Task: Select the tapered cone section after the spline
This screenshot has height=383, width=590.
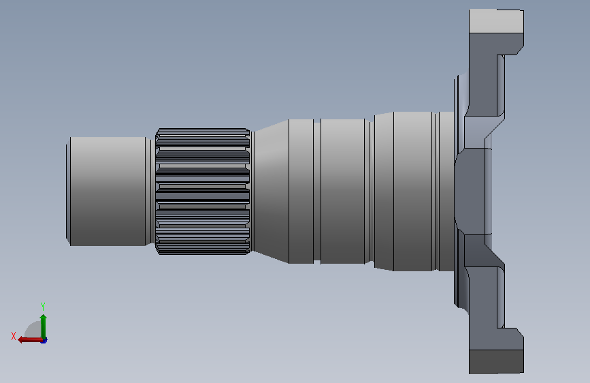Action: click(x=271, y=191)
